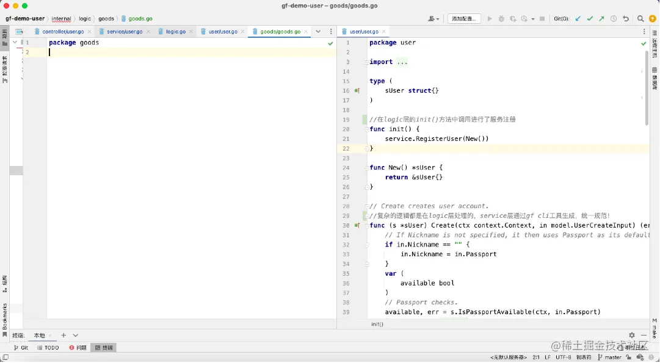
Task: Add a new terminal tab with plus
Action: [63, 335]
